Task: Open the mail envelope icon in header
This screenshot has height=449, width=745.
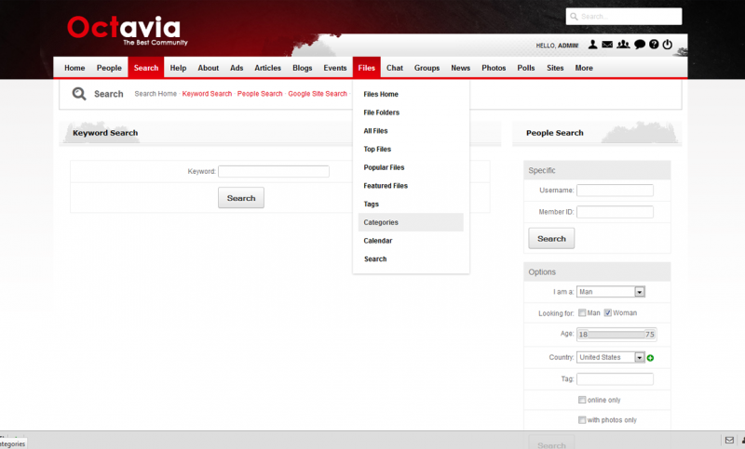Action: (x=607, y=45)
